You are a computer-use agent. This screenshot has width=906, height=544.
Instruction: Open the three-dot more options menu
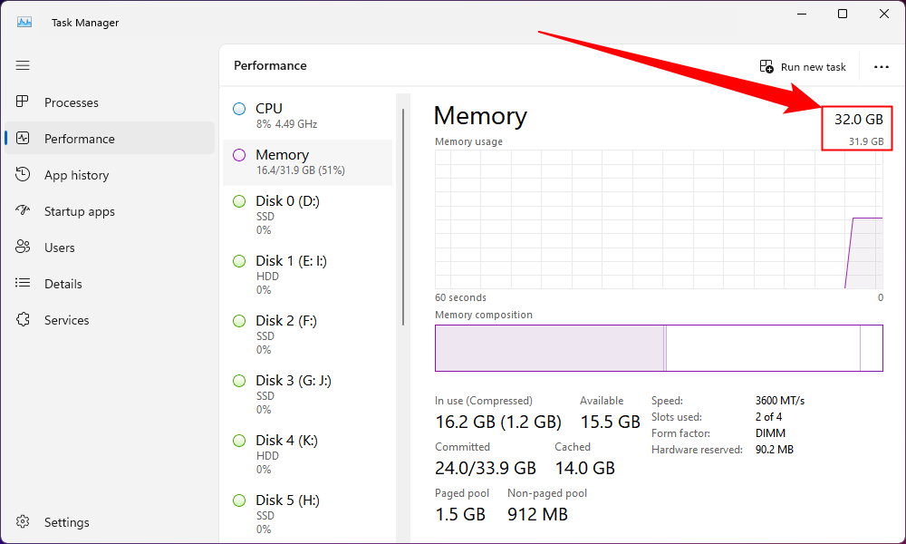881,66
